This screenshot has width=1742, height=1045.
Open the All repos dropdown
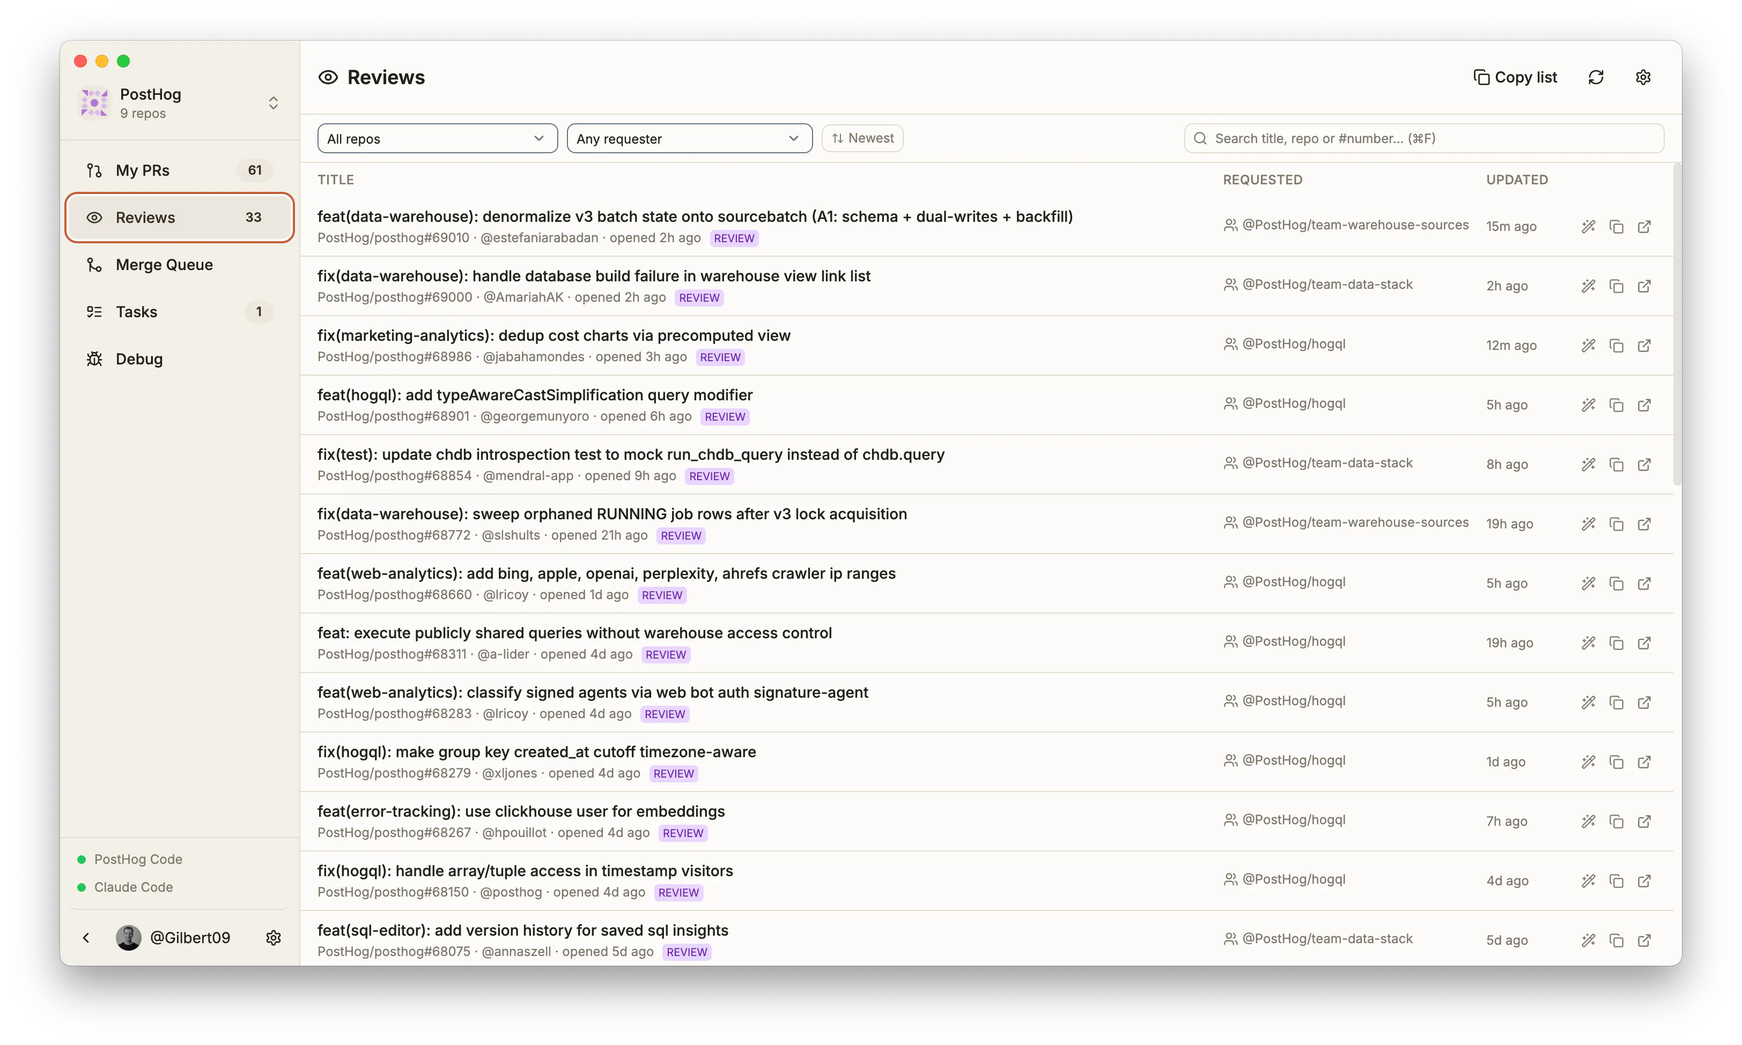[437, 139]
